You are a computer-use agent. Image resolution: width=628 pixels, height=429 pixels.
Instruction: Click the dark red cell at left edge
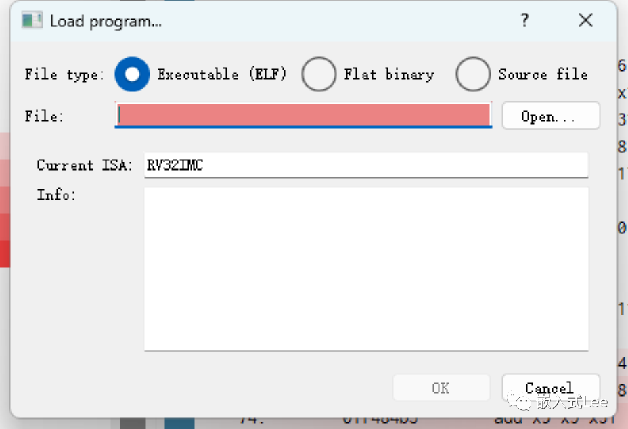coord(5,254)
